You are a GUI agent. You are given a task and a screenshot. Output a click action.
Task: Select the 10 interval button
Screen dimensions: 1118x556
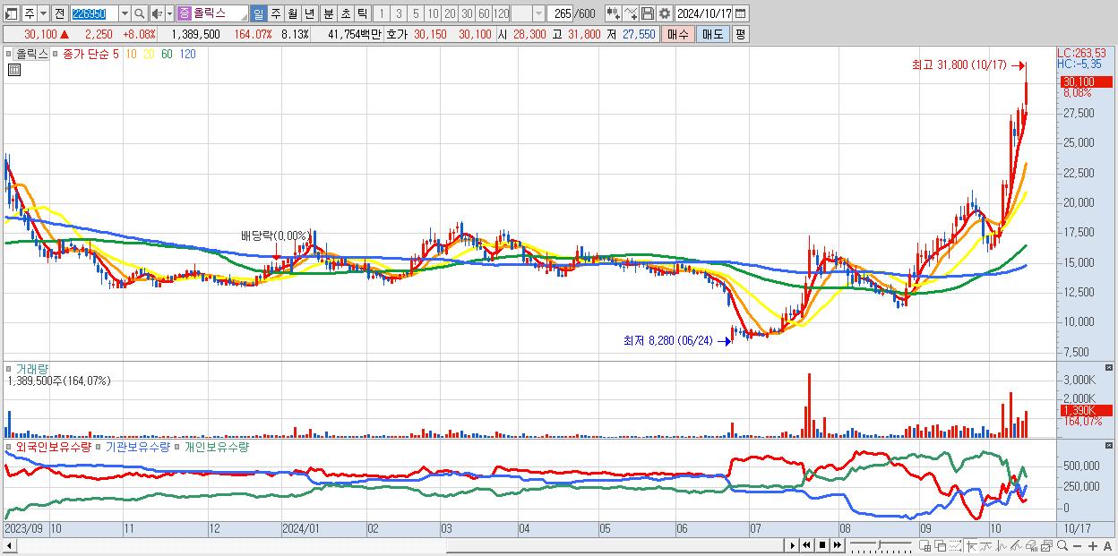433,13
